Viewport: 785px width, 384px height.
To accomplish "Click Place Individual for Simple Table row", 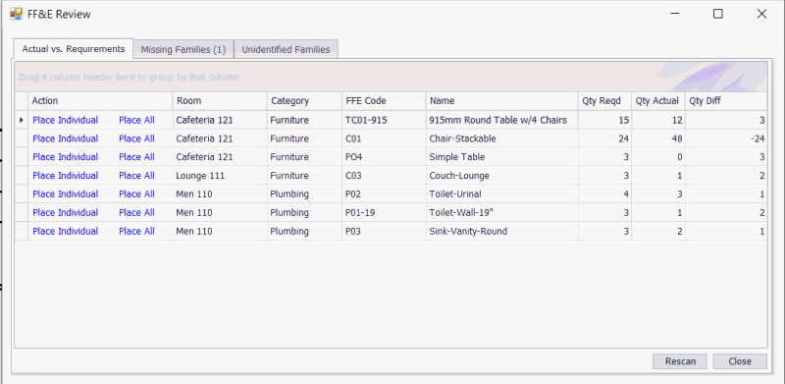I will 66,157.
